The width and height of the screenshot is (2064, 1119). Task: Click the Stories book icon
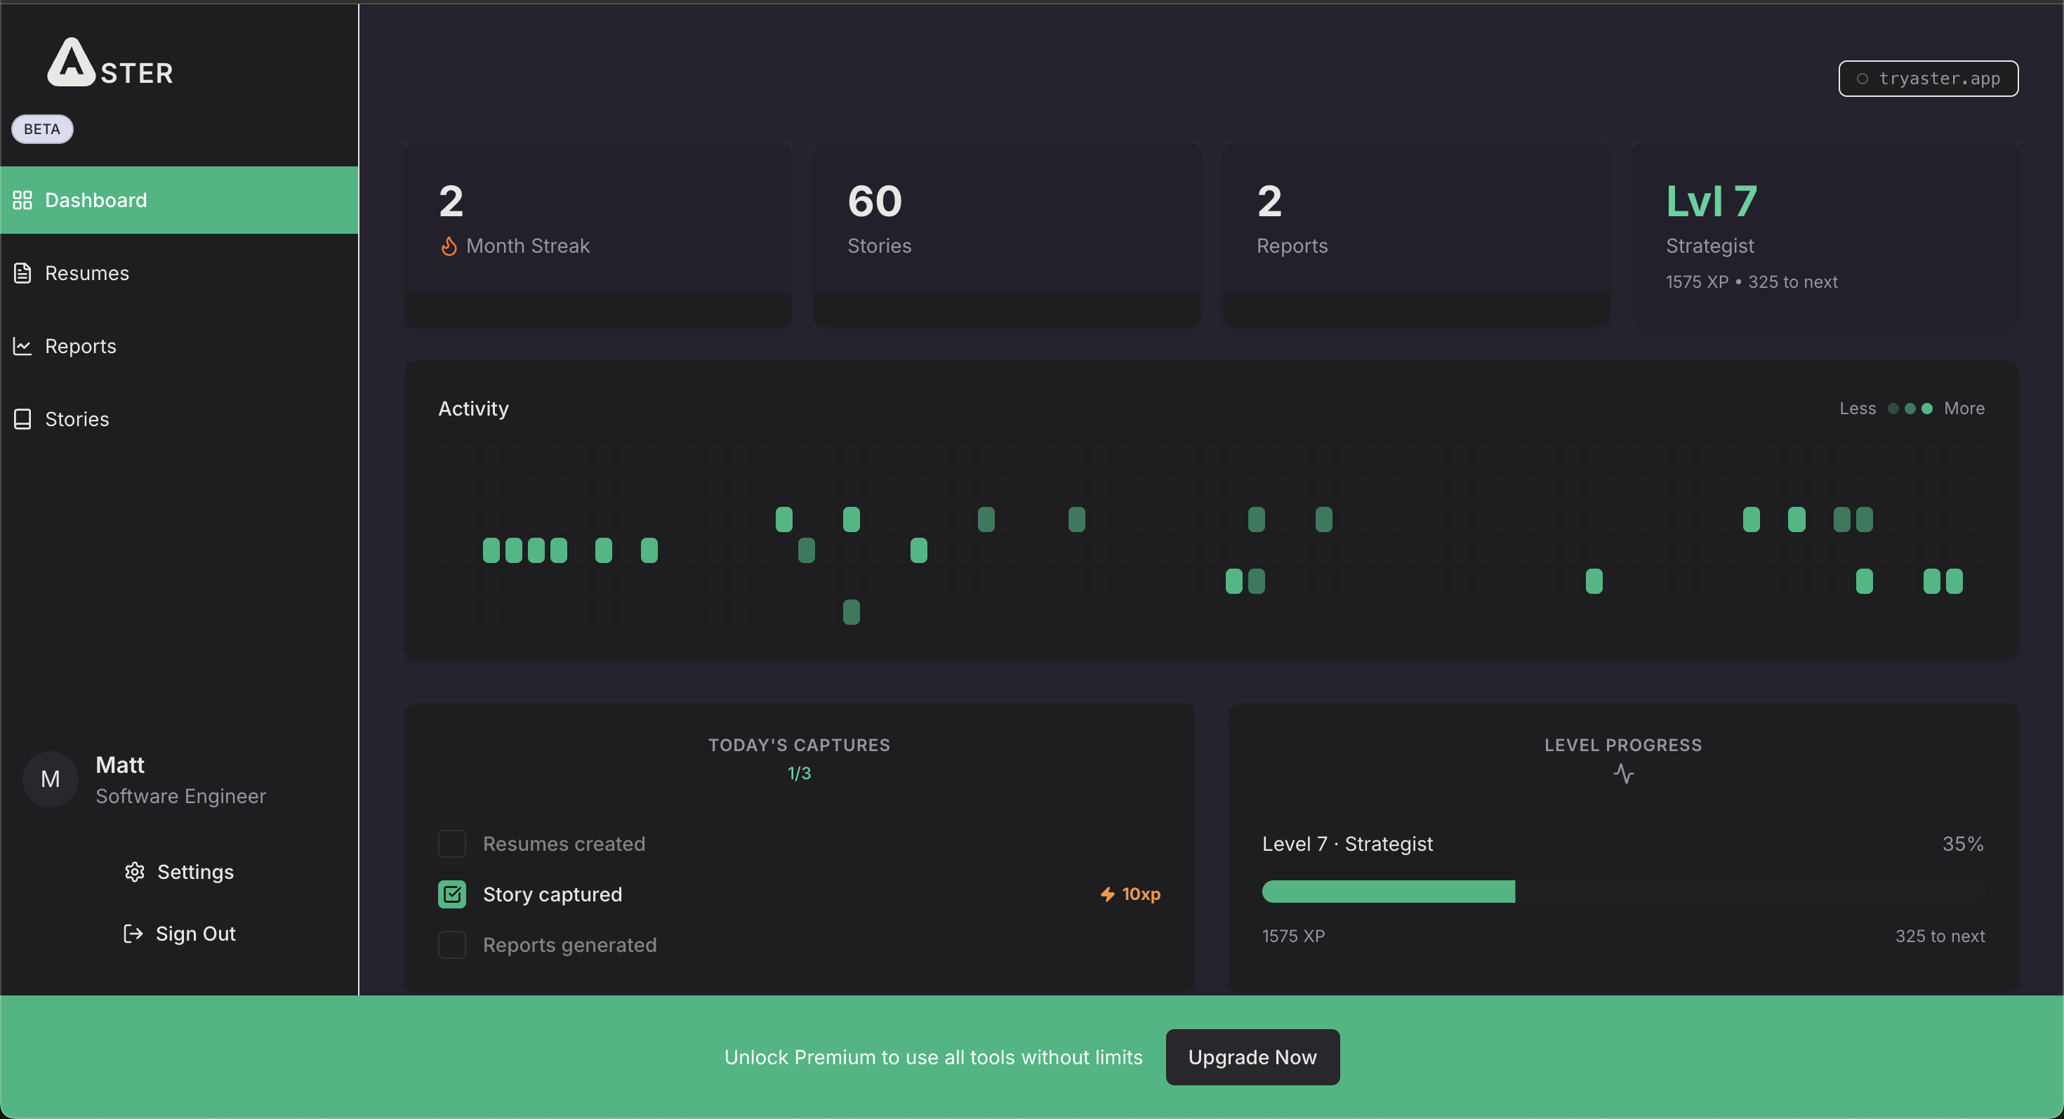click(22, 419)
